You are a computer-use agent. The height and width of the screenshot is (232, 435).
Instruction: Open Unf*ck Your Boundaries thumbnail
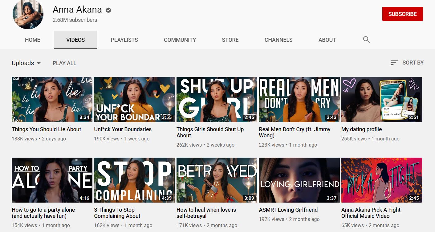134,100
